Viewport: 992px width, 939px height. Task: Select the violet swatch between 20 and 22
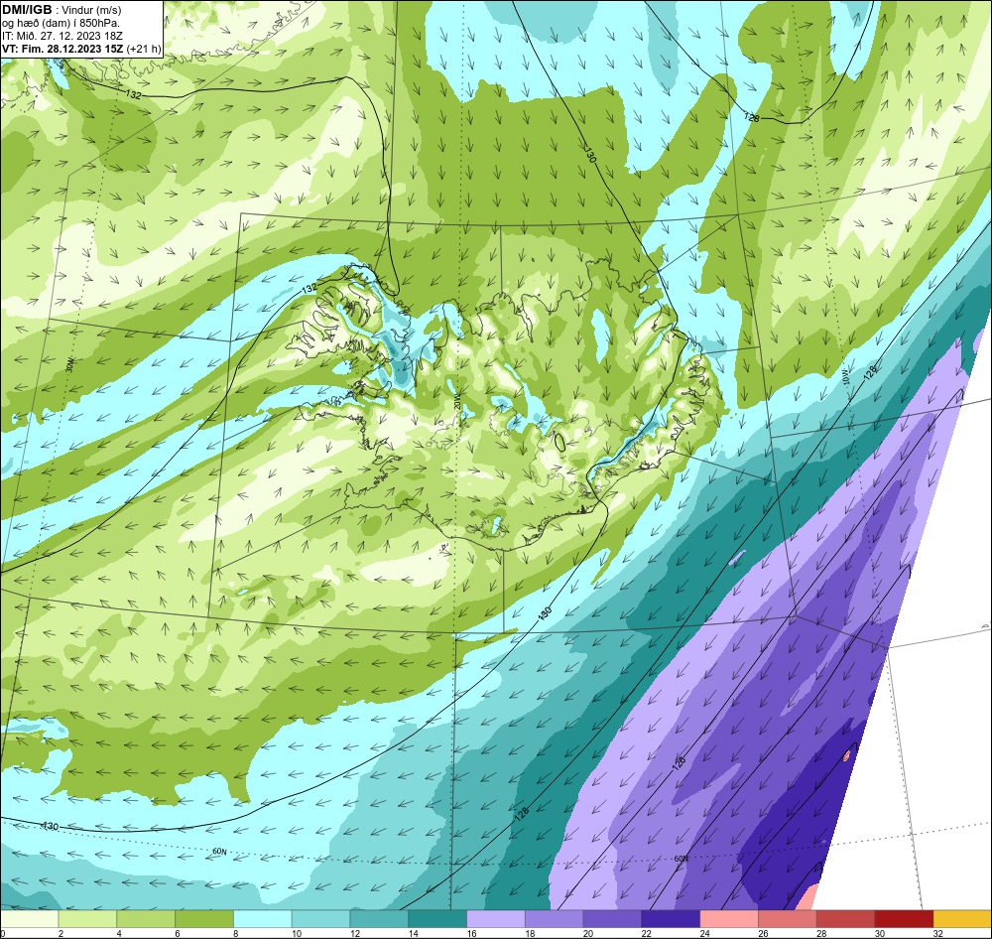pos(612,919)
